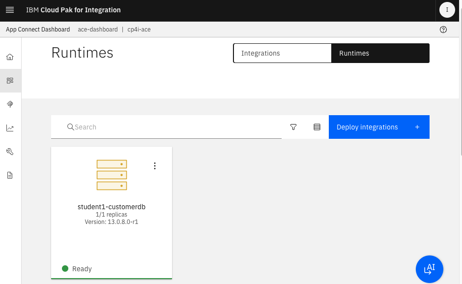Open the user profile avatar menu
462x284 pixels.
coord(447,10)
